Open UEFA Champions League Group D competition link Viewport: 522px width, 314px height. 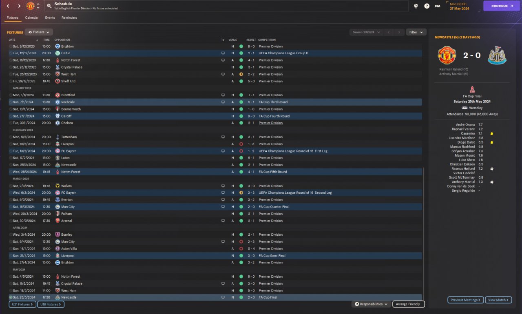[x=283, y=53]
